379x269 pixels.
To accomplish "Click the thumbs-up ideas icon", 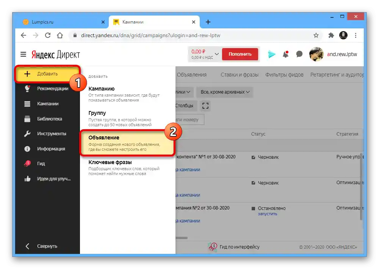I will click(x=27, y=179).
